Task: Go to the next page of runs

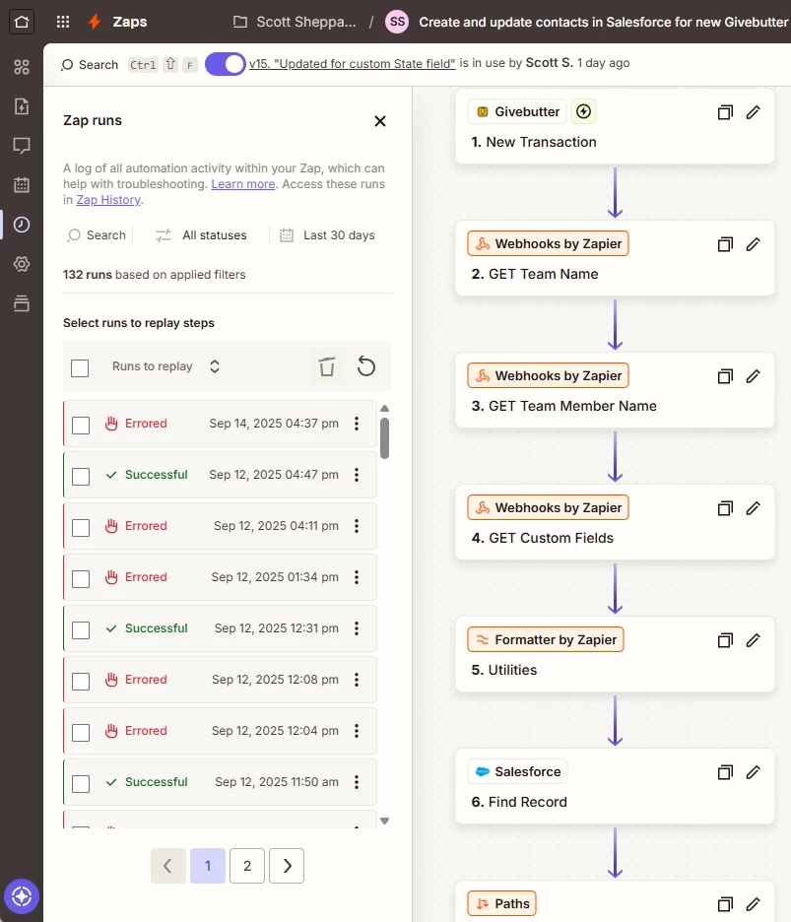Action: click(x=287, y=866)
